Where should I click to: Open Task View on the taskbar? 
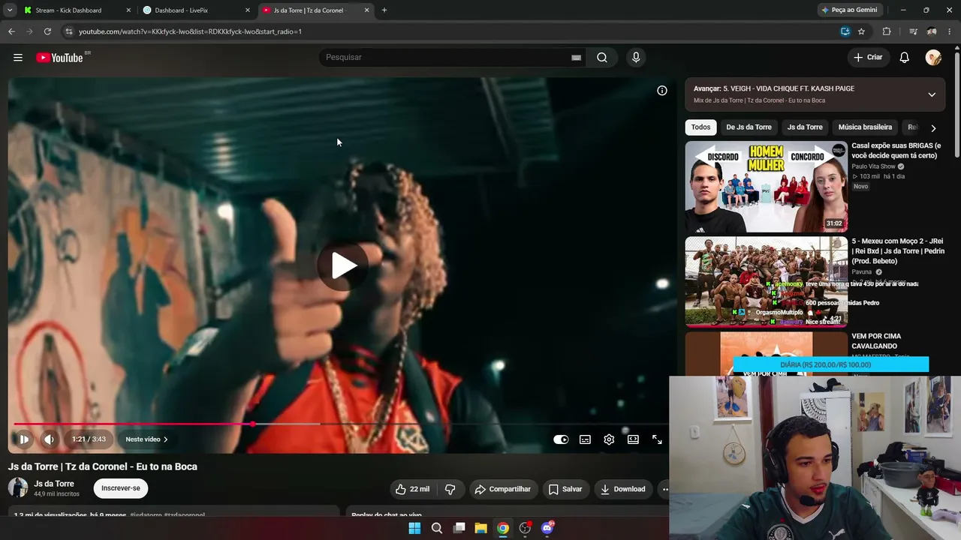pos(459,528)
